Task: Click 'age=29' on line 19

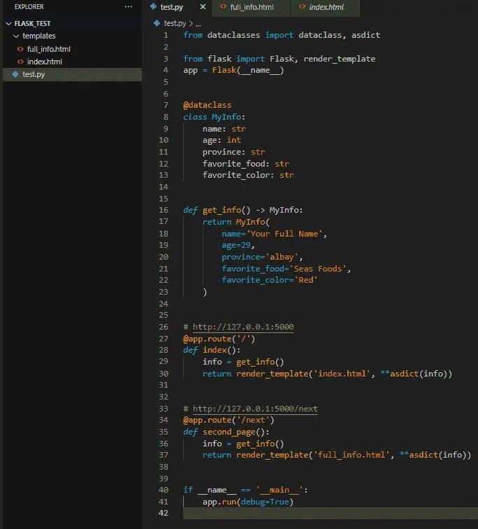Action: coord(236,245)
